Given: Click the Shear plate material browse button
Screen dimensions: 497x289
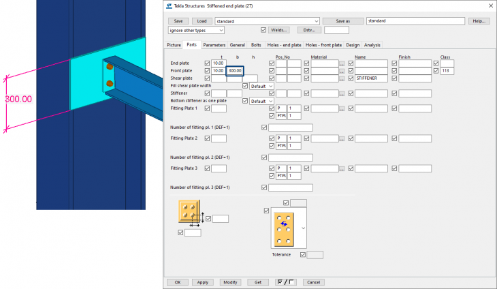Looking at the screenshot, I should pos(342,78).
